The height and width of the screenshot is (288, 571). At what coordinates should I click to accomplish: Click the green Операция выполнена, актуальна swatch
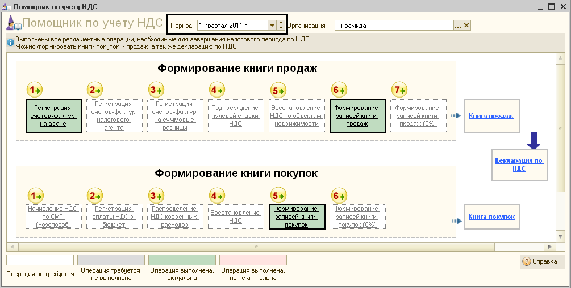click(x=182, y=260)
